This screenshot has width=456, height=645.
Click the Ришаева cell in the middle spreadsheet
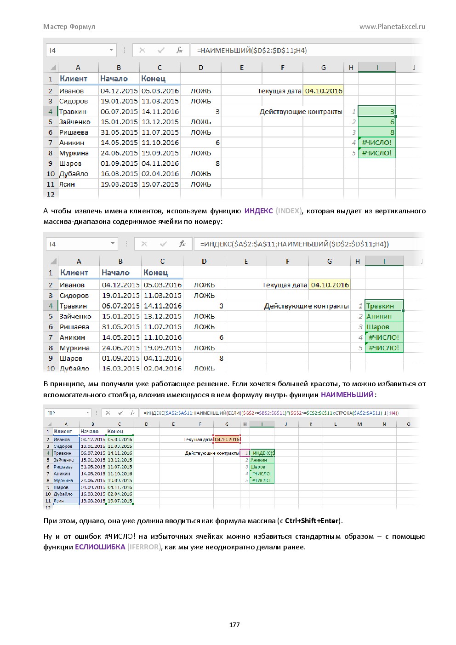(x=79, y=327)
